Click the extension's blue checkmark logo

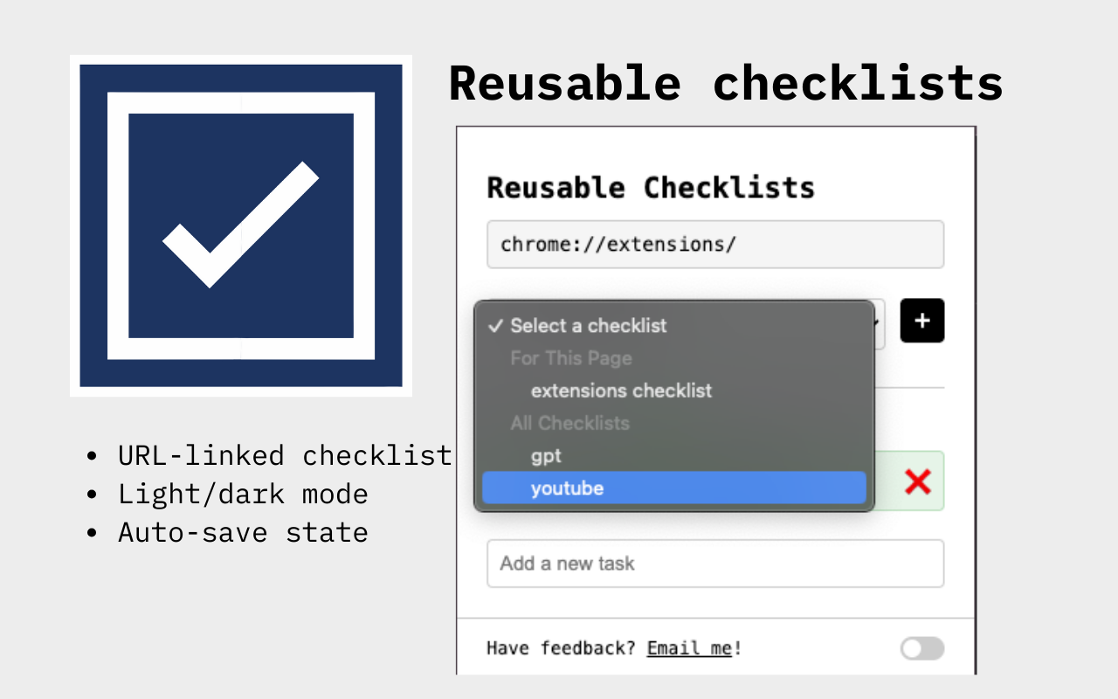pyautogui.click(x=240, y=225)
